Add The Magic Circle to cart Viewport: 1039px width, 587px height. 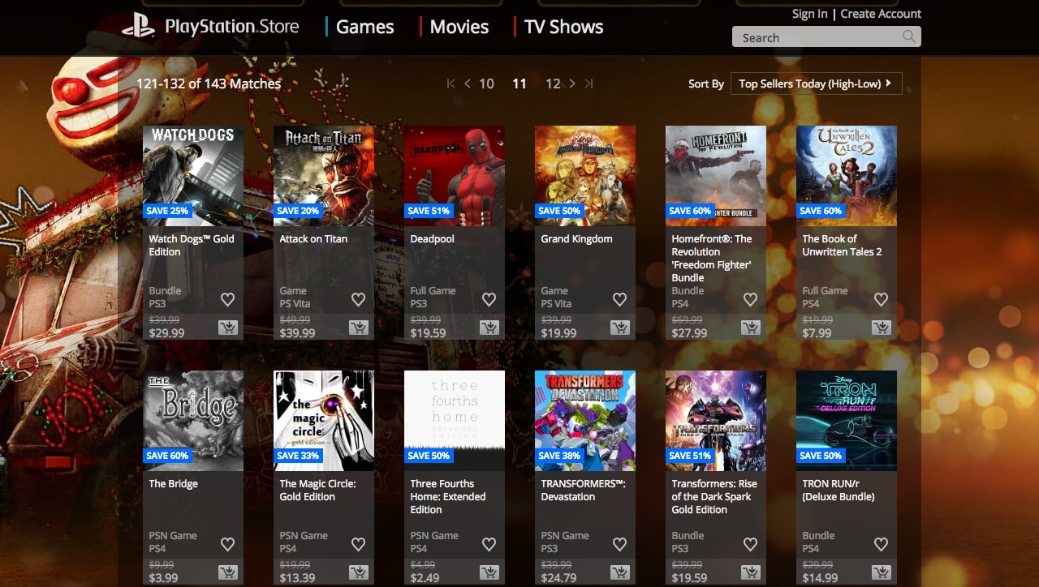click(x=358, y=572)
